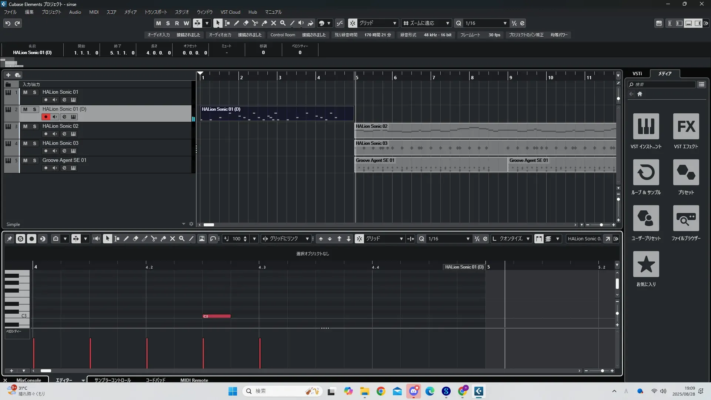Open the Chord Pads tab
This screenshot has width=711, height=400.
[x=155, y=380]
